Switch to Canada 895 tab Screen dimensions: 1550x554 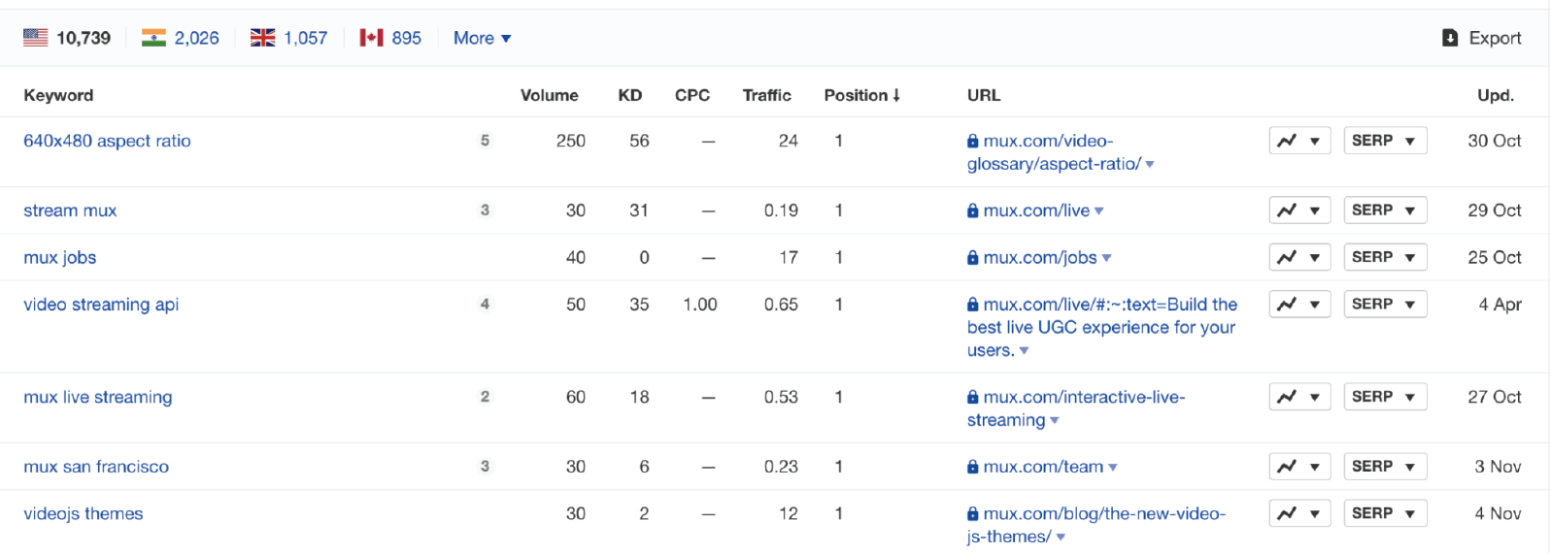pos(390,38)
